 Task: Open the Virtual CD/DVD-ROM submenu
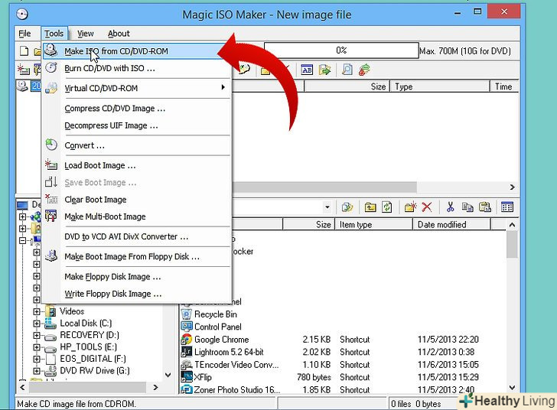click(136, 88)
